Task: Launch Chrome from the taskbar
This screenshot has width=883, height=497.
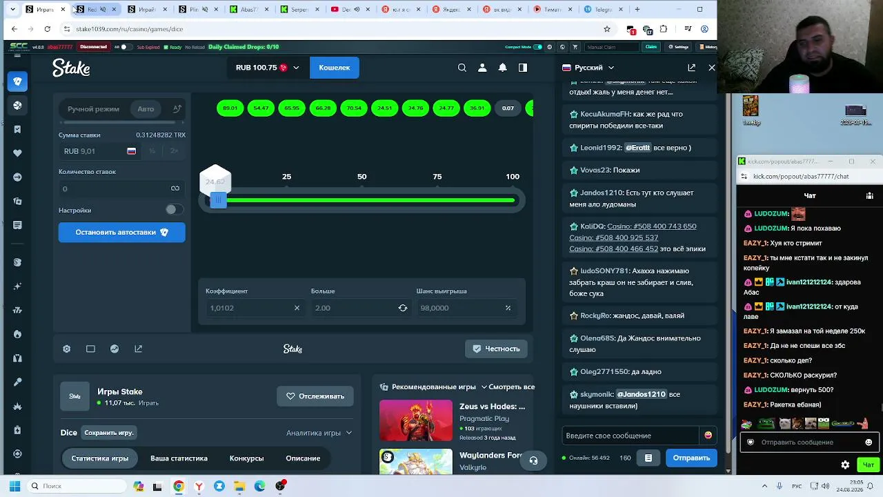Action: [x=179, y=486]
